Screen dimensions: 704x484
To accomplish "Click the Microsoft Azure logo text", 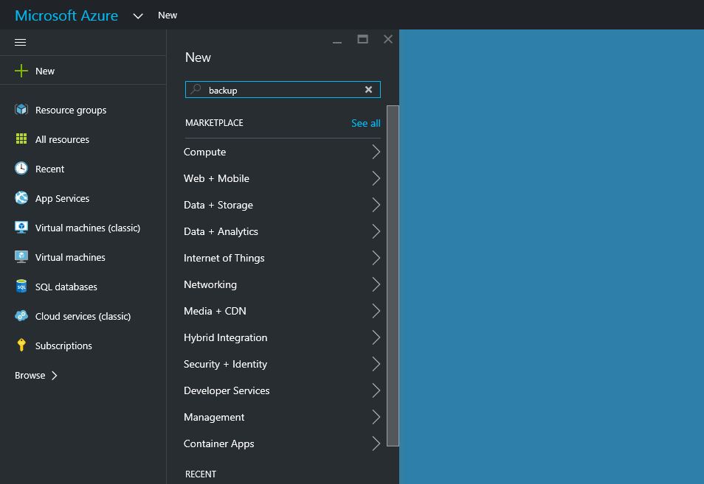I will tap(66, 15).
